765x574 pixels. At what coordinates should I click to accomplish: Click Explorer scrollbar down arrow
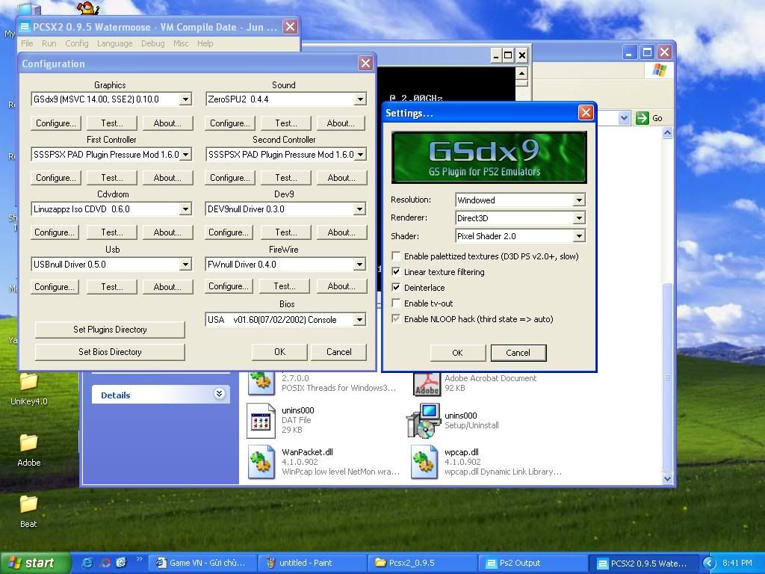pos(667,479)
